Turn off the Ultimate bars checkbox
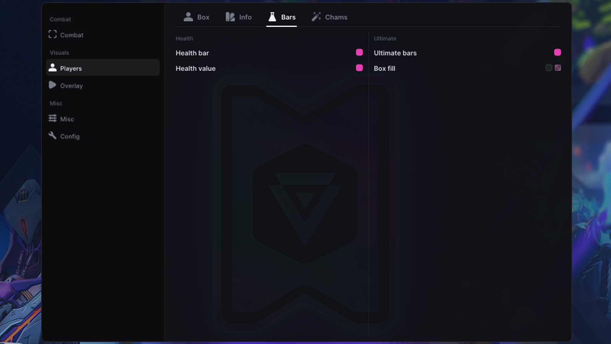Viewport: 611px width, 344px height. point(558,52)
